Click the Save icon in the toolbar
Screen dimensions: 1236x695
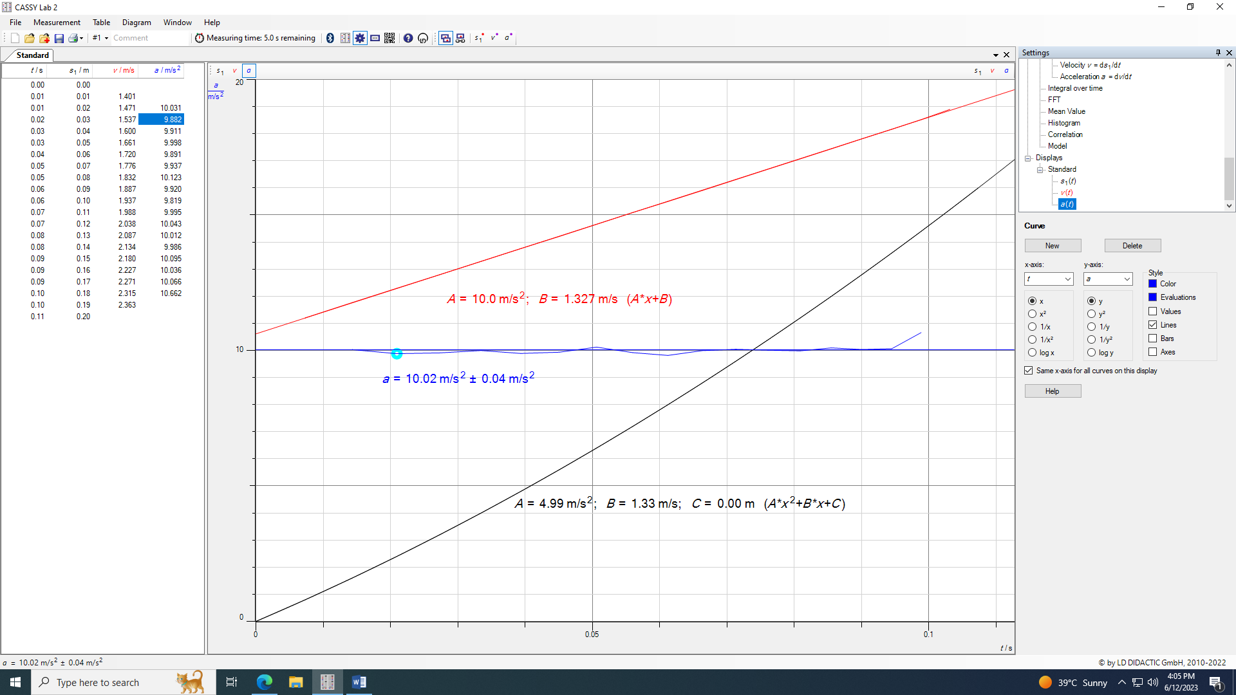click(59, 38)
